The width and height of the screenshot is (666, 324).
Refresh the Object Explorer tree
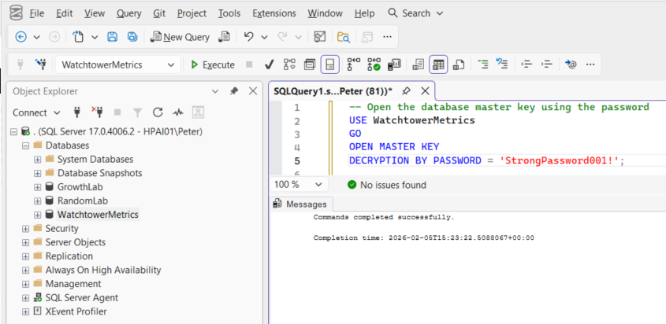[x=158, y=112]
